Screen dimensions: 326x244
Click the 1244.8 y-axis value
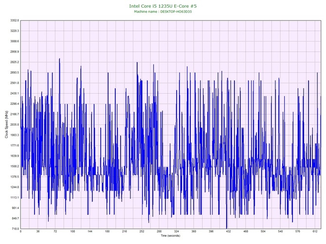tap(15, 187)
